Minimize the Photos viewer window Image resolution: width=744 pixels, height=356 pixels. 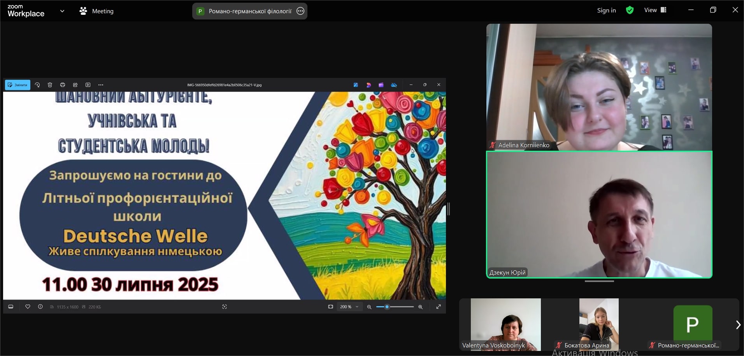[411, 85]
